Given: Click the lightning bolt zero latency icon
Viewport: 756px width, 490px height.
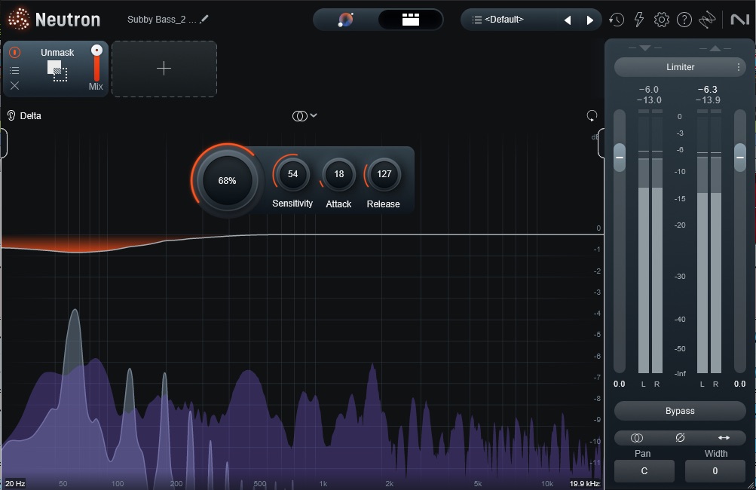Looking at the screenshot, I should (x=639, y=20).
